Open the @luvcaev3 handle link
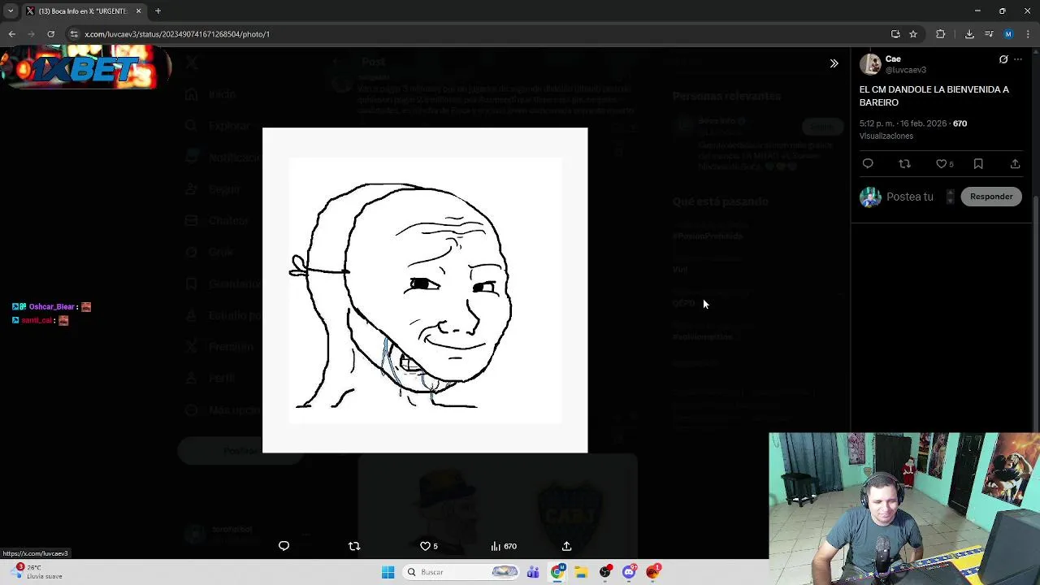Viewport: 1040px width, 585px height. pos(905,70)
